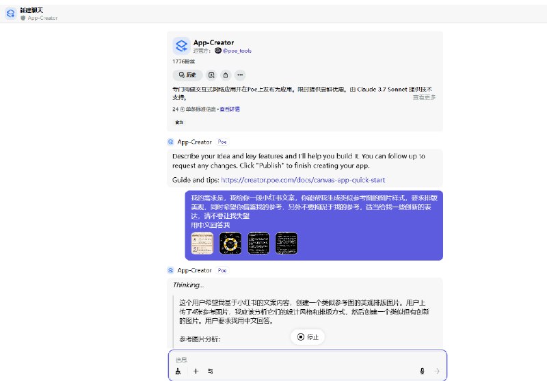Open the fourth dark reference thumbnail
The width and height of the screenshot is (547, 381).
click(x=286, y=244)
